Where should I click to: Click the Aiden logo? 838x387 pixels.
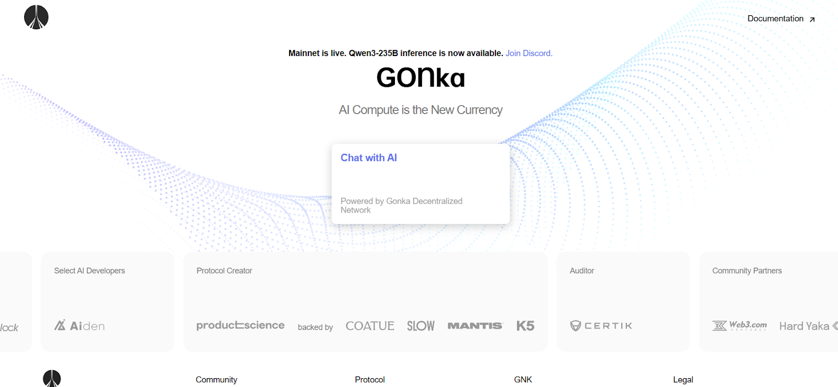click(80, 326)
